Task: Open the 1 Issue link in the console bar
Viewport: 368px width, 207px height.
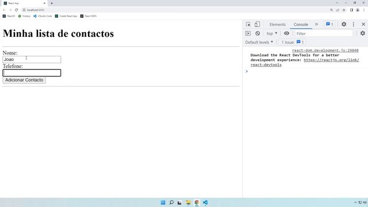Action: [293, 42]
